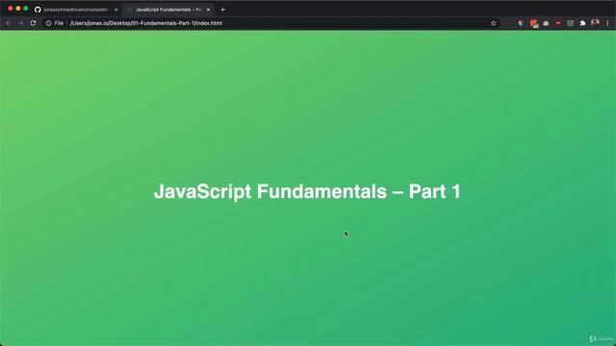
Task: Reload the index.html page
Action: tap(34, 23)
